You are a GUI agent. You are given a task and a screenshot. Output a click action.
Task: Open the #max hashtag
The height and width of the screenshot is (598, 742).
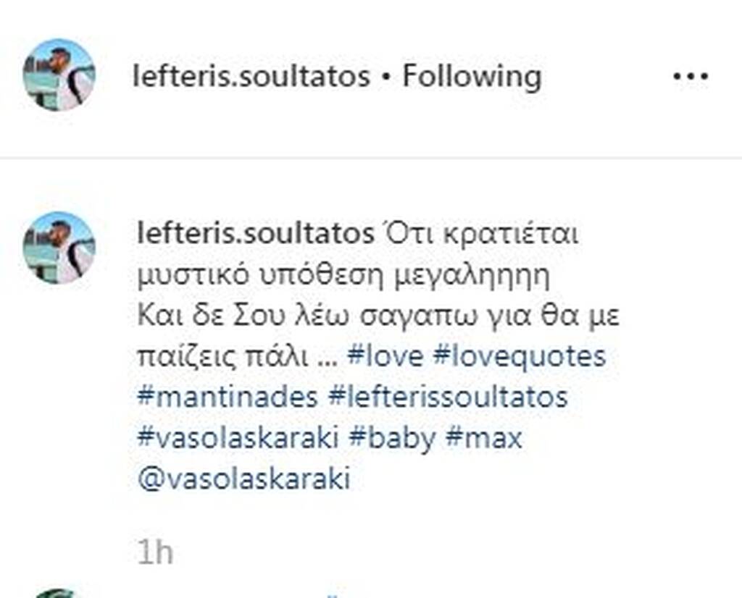pyautogui.click(x=484, y=438)
